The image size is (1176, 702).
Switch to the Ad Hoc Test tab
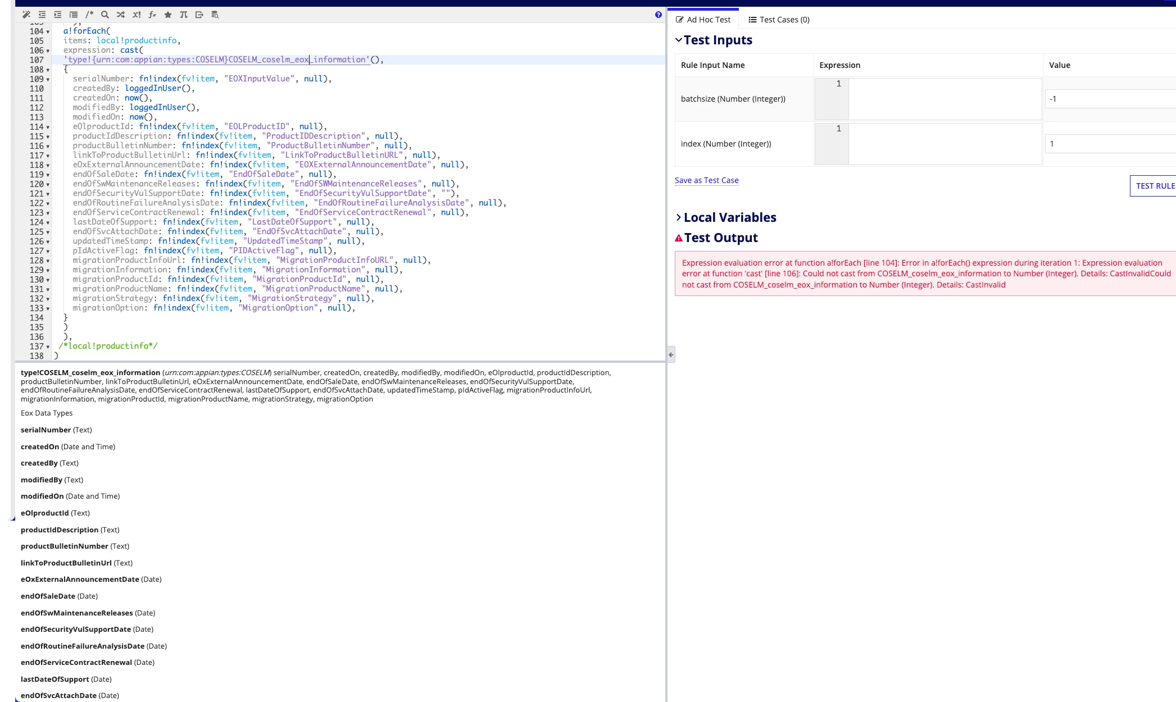tap(703, 20)
